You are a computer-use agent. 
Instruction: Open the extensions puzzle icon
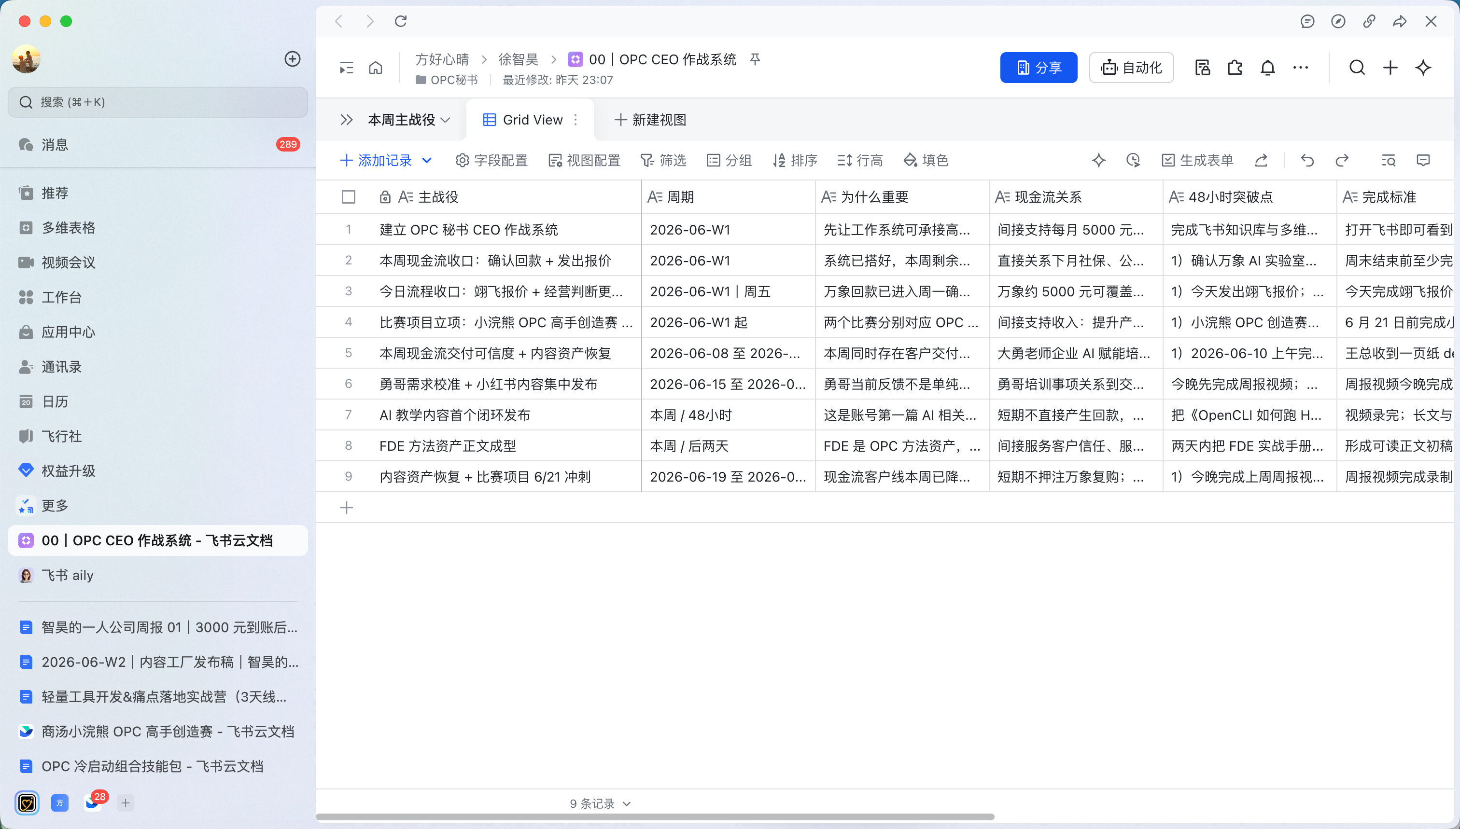click(x=1235, y=68)
